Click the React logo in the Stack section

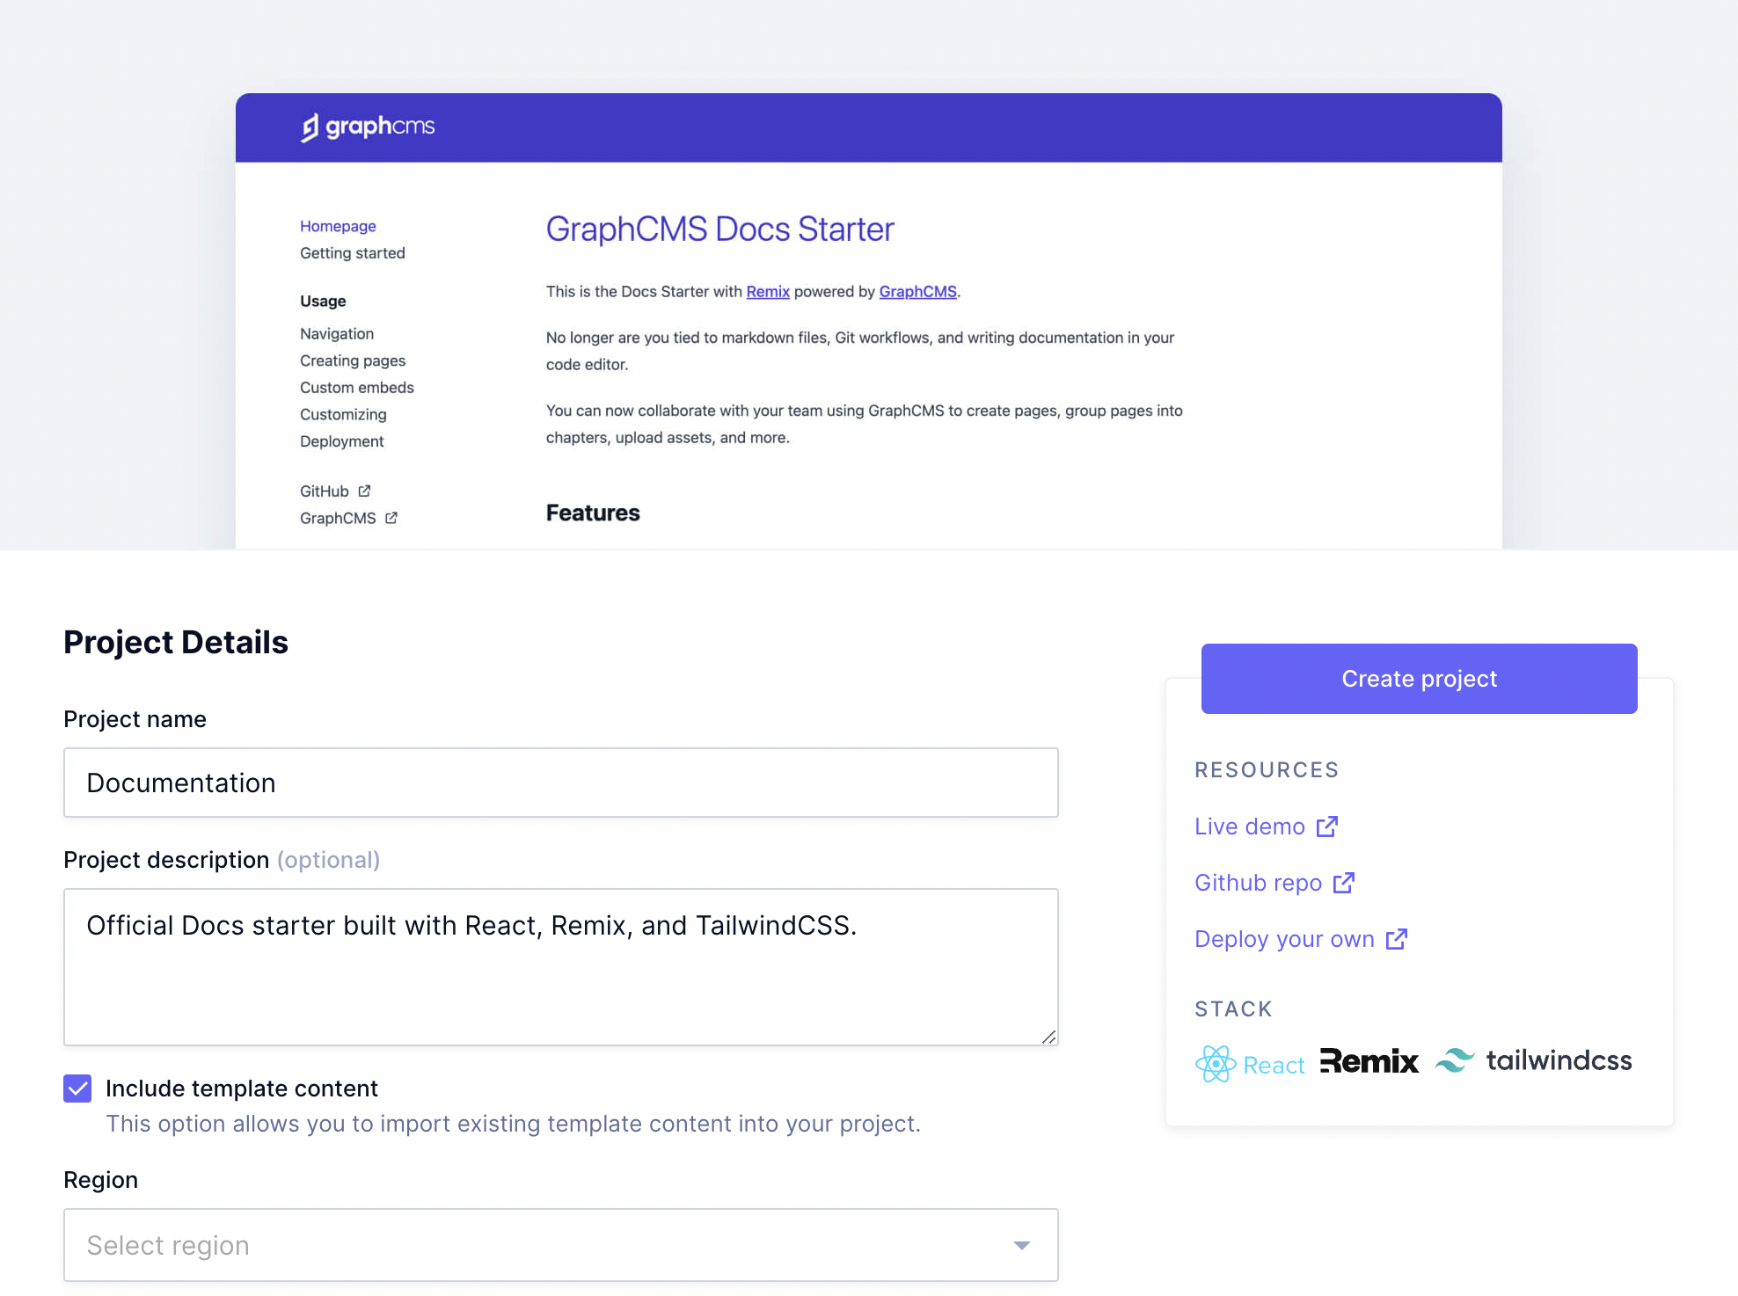[1250, 1064]
